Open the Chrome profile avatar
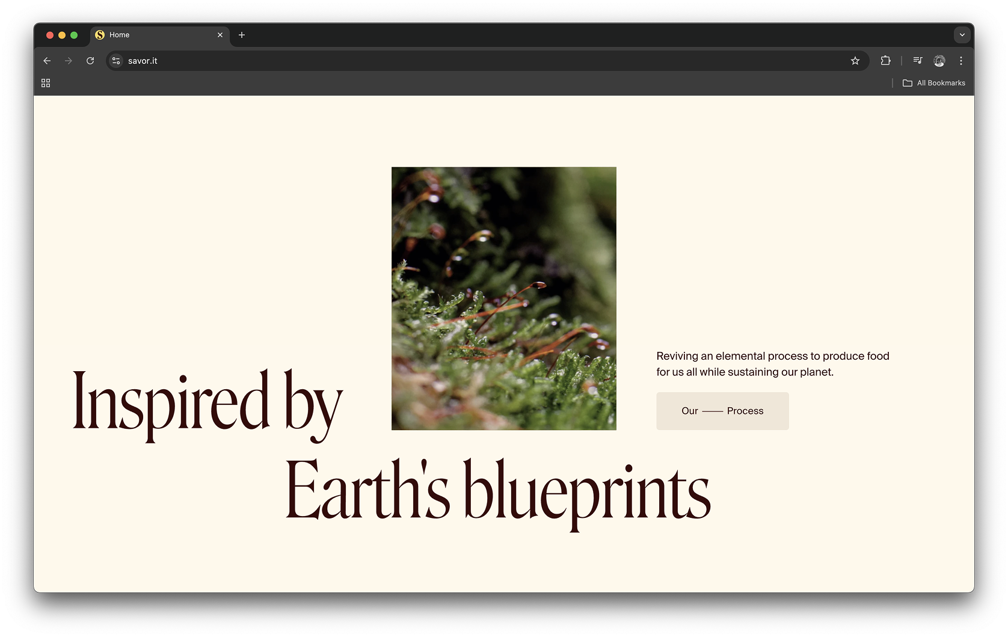 (939, 61)
